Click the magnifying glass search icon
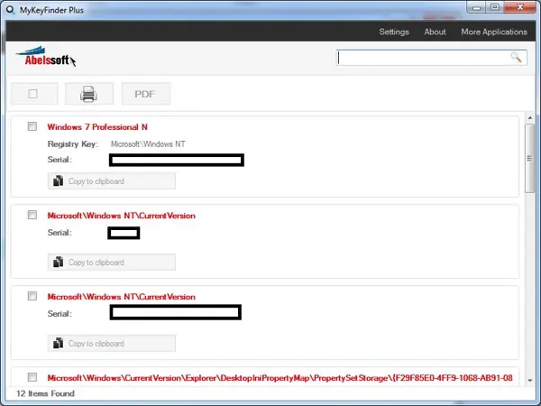 (516, 58)
